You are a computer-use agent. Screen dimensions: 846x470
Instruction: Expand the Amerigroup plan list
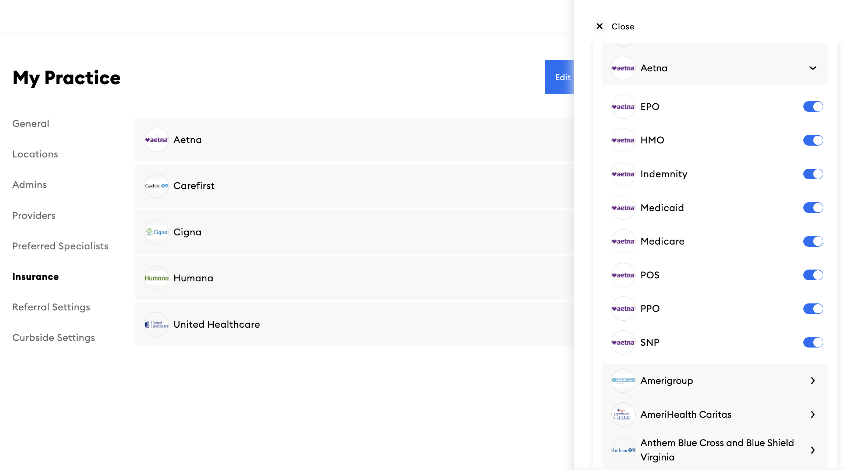coord(813,381)
